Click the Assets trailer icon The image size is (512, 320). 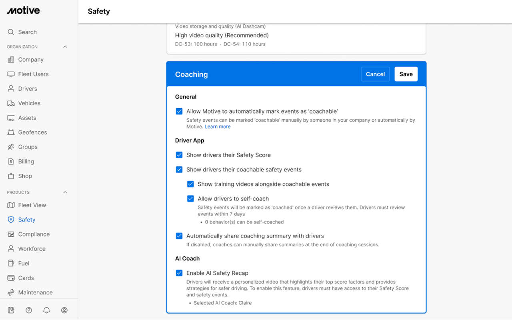tap(11, 118)
